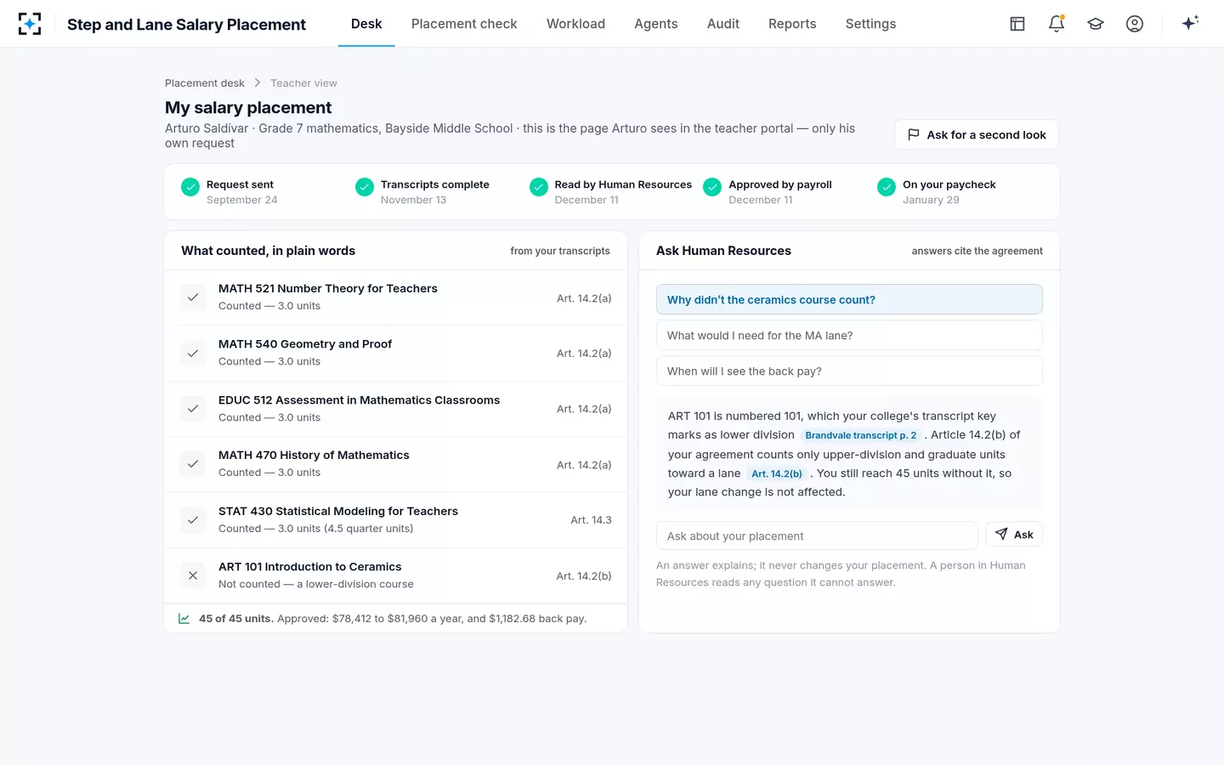The height and width of the screenshot is (765, 1224).
Task: Click the check icon beside MATH 470
Action: tap(193, 464)
